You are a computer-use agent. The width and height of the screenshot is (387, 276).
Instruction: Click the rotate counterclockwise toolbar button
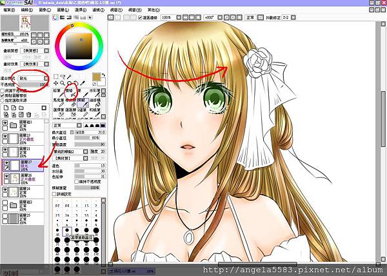[x=226, y=17]
